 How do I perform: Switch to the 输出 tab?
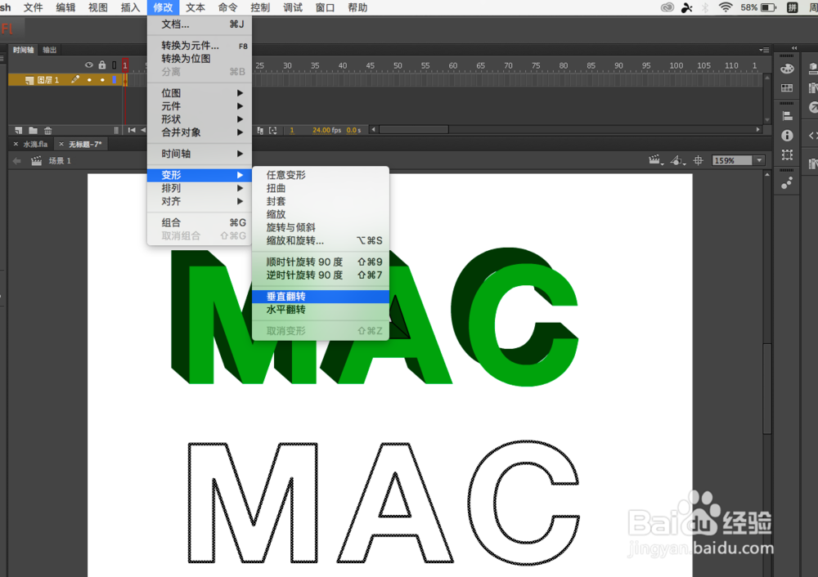coord(50,50)
